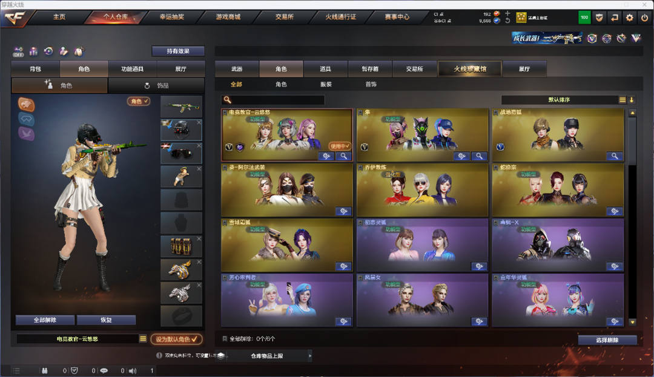Toggle sort direction arrow next to 默认排序

coord(632,100)
